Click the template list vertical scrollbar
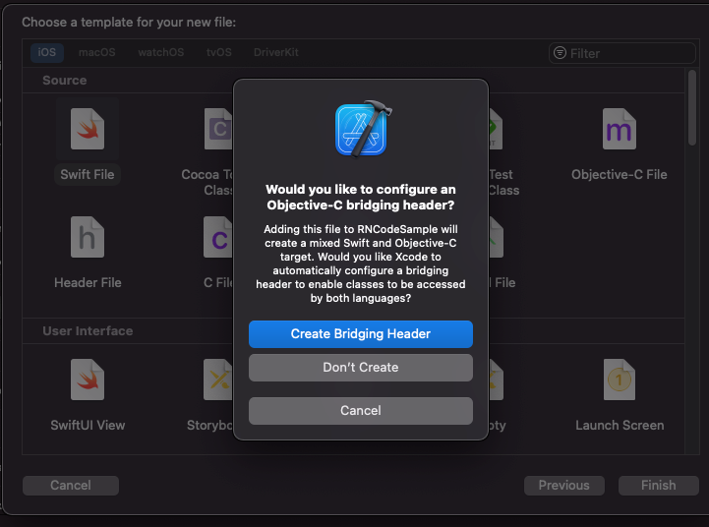The height and width of the screenshot is (527, 709). (x=692, y=107)
